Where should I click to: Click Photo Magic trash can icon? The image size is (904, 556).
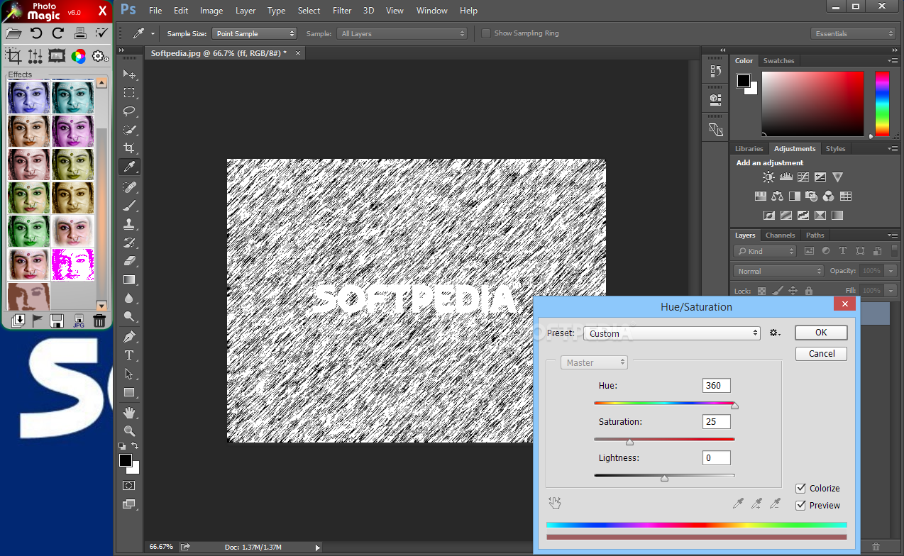[99, 321]
